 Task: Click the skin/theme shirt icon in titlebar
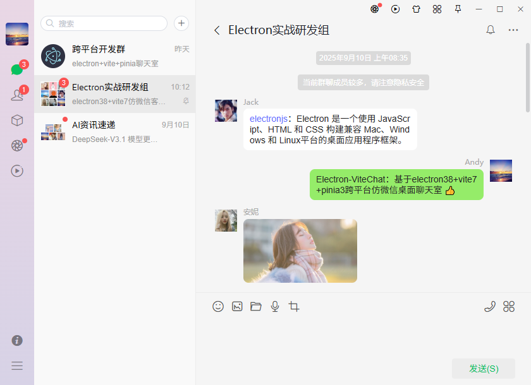tap(416, 9)
